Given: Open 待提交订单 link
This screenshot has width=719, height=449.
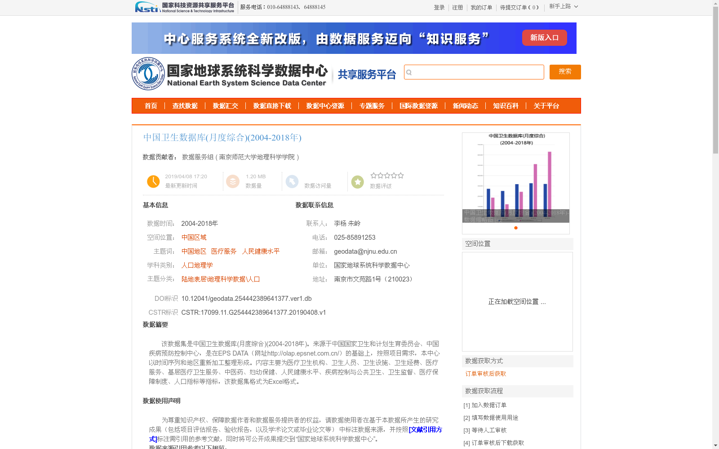Looking at the screenshot, I should (x=519, y=8).
